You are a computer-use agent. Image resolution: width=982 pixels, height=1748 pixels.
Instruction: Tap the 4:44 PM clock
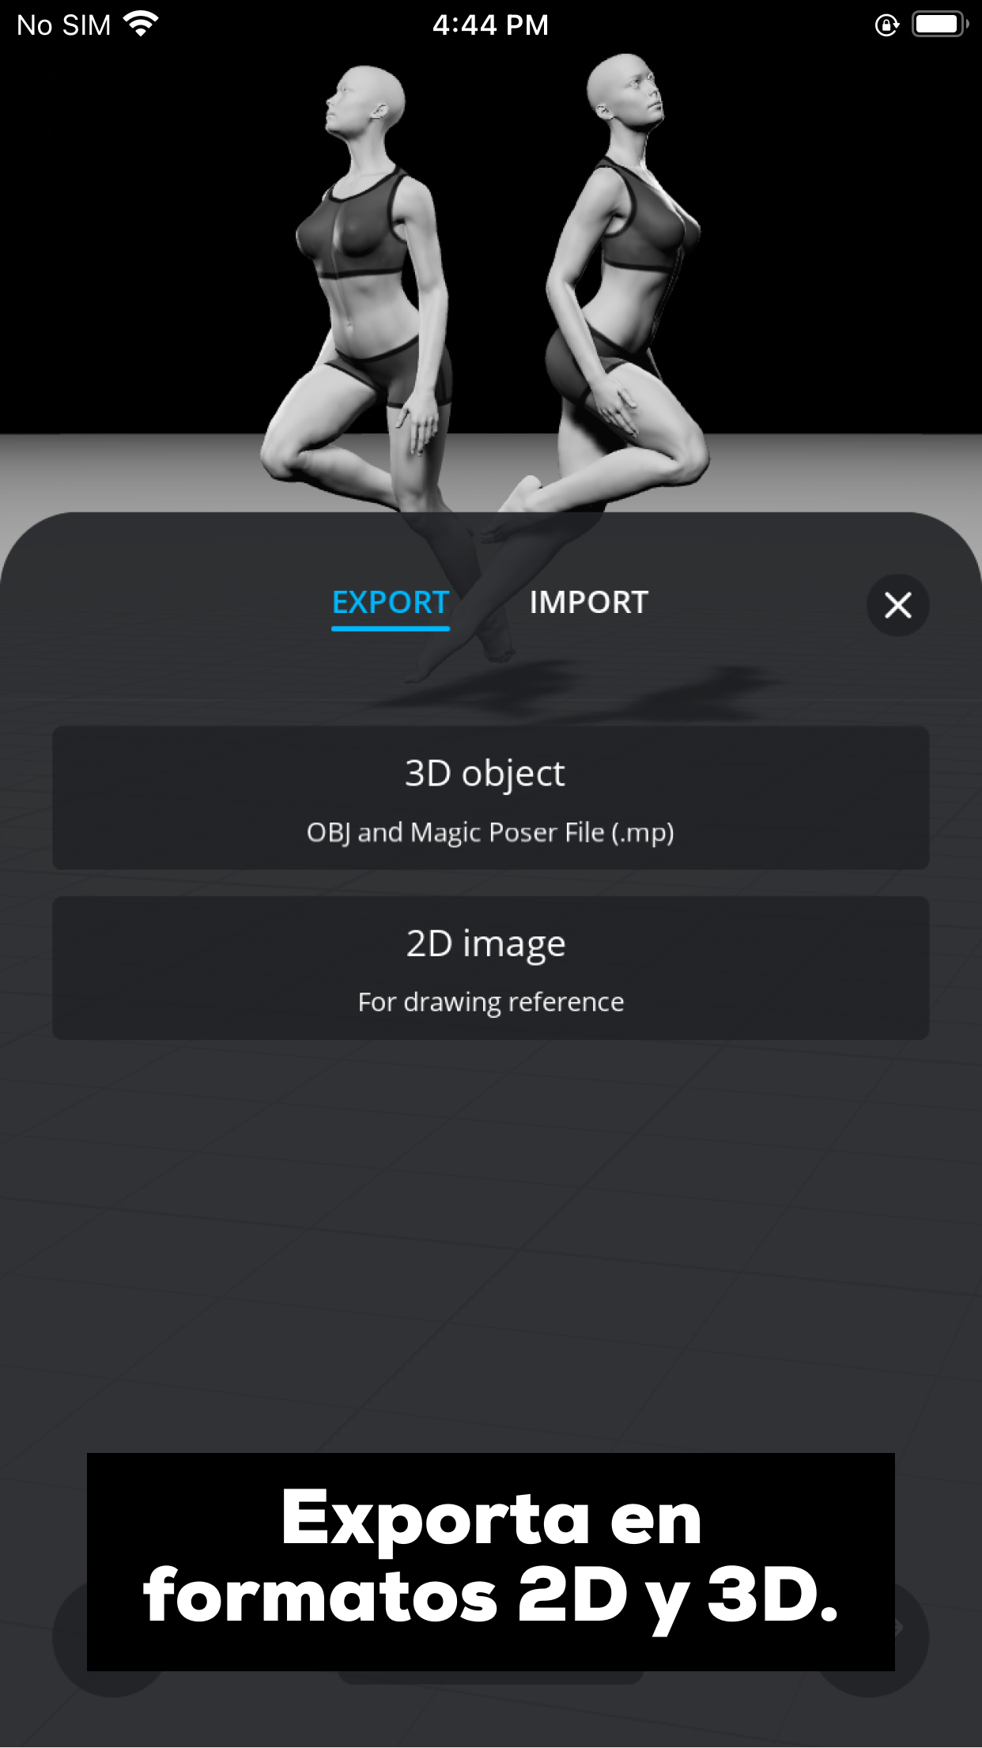tap(490, 25)
